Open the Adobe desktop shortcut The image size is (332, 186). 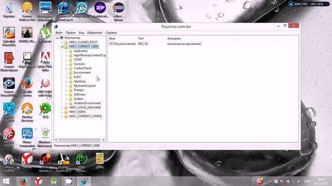[45, 61]
